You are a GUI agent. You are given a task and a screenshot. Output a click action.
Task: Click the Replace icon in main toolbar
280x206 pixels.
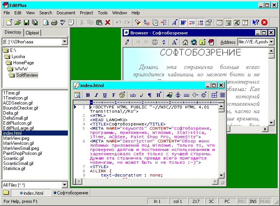tap(147, 22)
